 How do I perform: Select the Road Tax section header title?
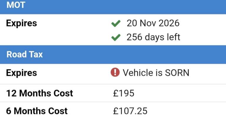point(24,55)
